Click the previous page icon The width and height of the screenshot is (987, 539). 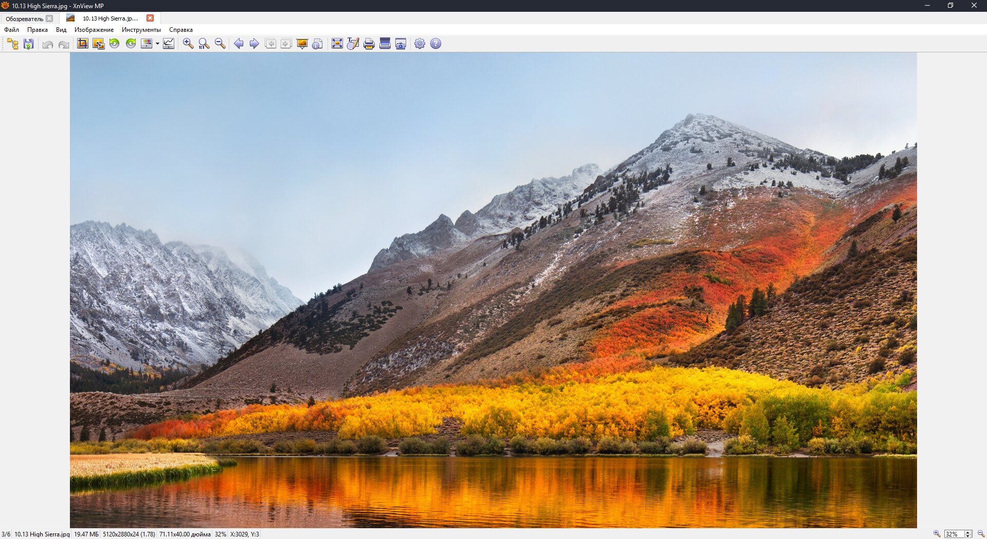(x=270, y=44)
